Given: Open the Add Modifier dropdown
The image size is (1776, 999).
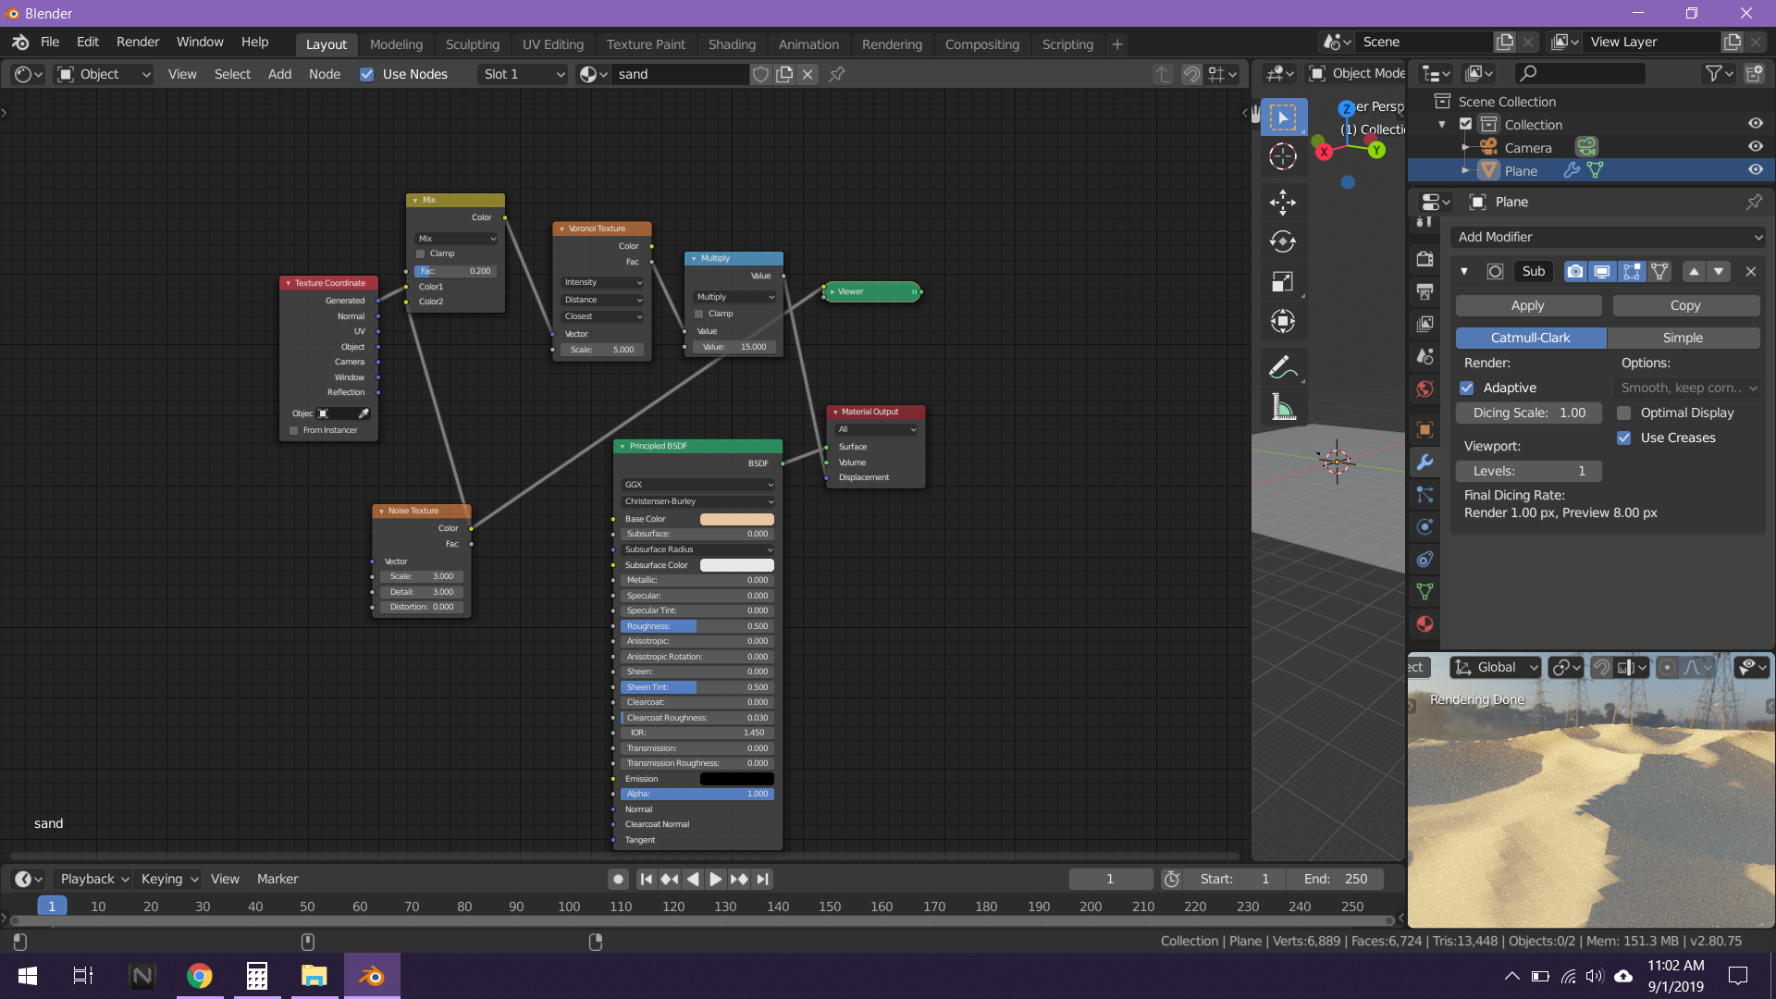Looking at the screenshot, I should coord(1608,237).
